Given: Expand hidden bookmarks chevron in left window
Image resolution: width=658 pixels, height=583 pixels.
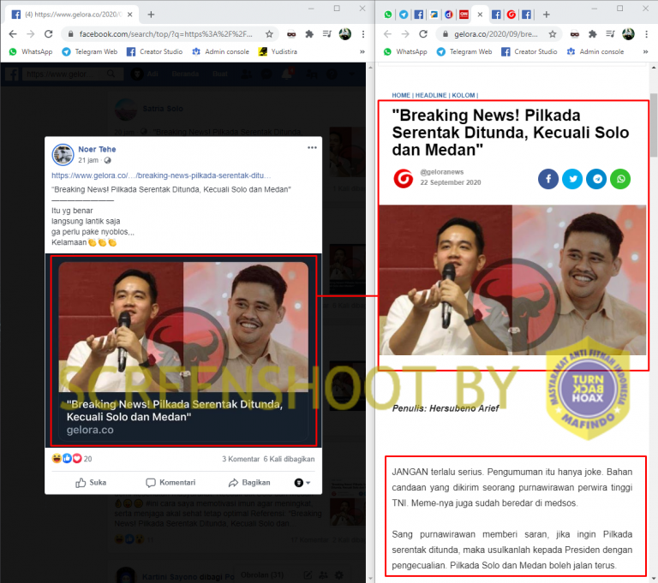Looking at the screenshot, I should (362, 51).
